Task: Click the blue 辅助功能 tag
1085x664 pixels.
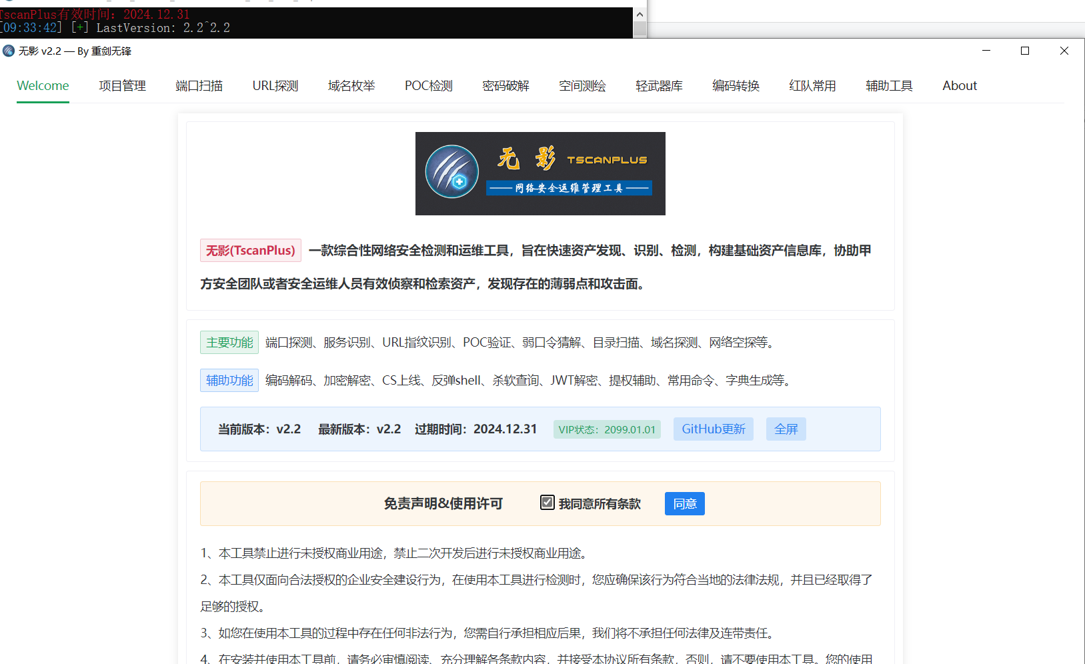Action: (x=229, y=381)
